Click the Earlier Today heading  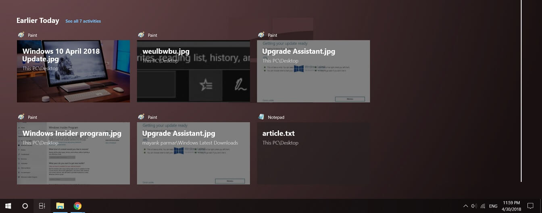[38, 21]
